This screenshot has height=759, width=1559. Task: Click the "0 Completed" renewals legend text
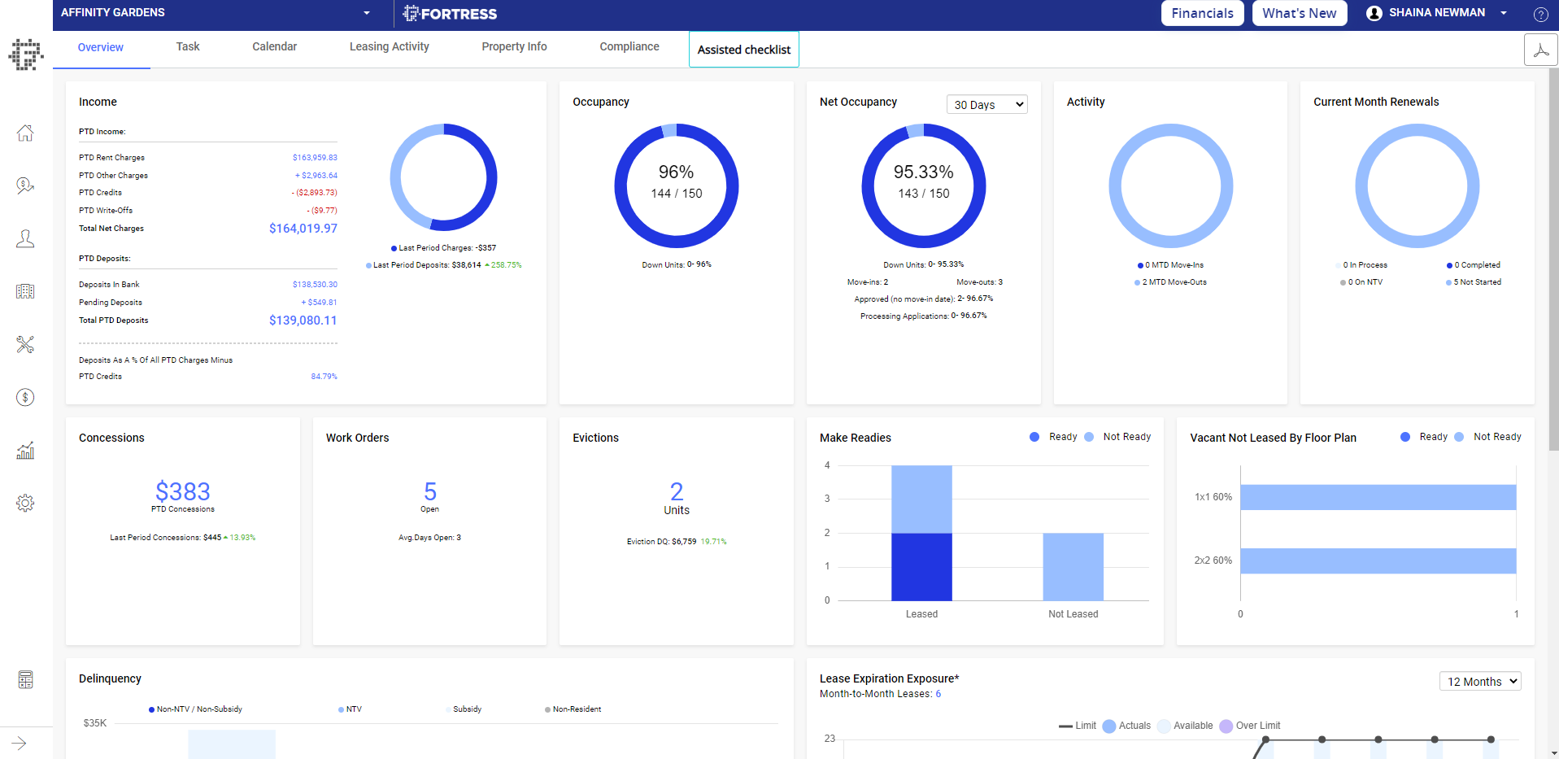pos(1478,265)
